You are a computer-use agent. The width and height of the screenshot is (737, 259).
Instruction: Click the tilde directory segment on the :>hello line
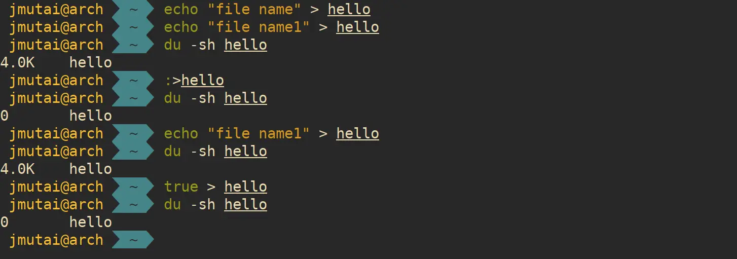(133, 80)
